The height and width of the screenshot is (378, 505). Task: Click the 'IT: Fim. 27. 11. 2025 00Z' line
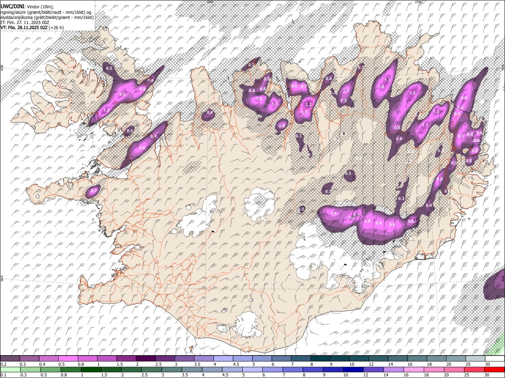[x=25, y=22]
